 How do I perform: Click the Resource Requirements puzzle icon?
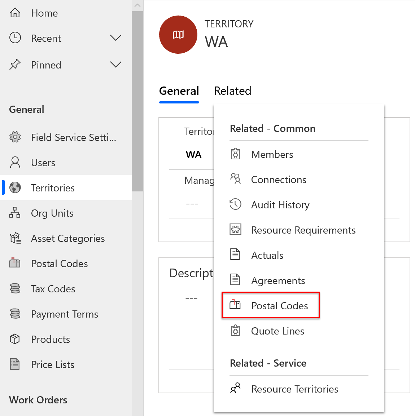(x=235, y=230)
